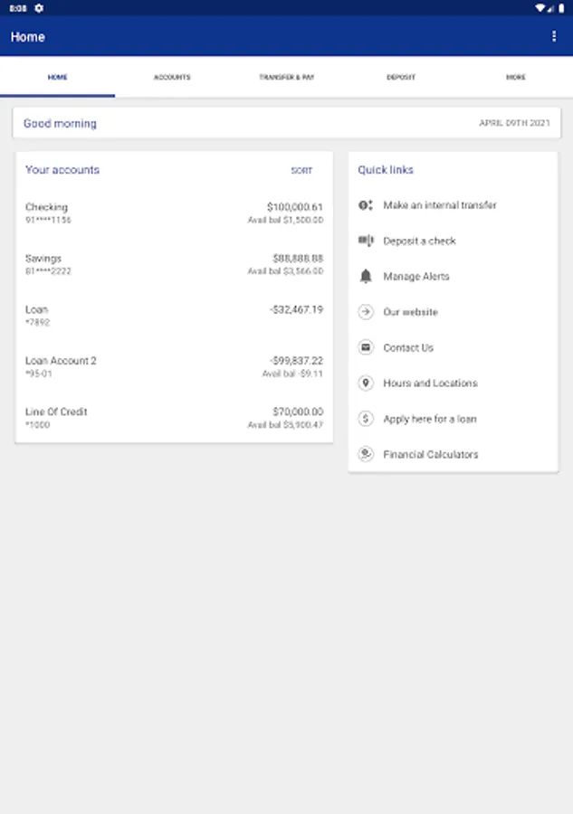Viewport: 573px width, 814px height.
Task: Select the More tab
Action: [x=516, y=78]
